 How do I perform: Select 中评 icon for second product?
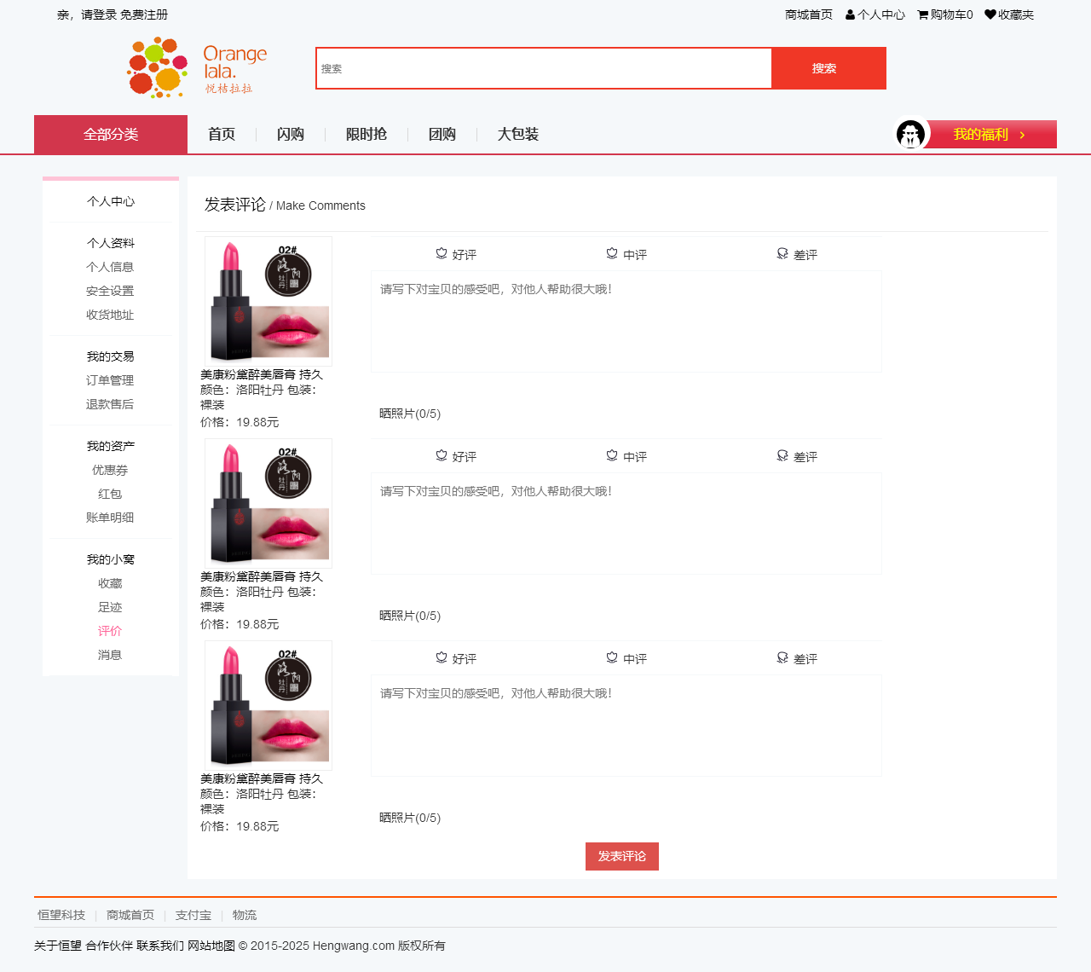pyautogui.click(x=612, y=456)
